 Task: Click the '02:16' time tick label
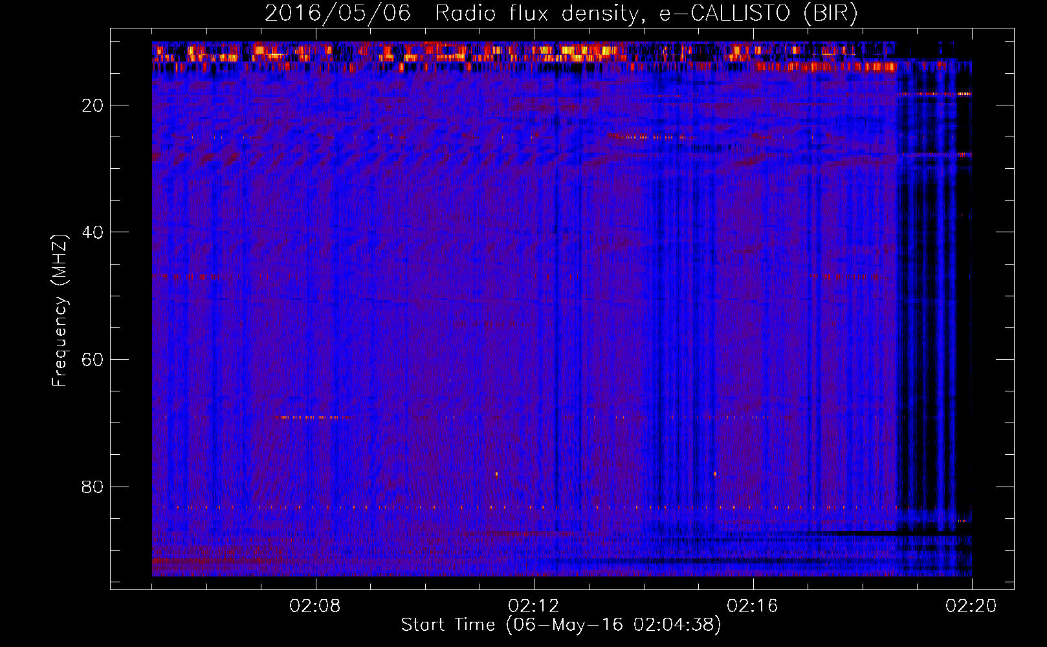click(753, 606)
